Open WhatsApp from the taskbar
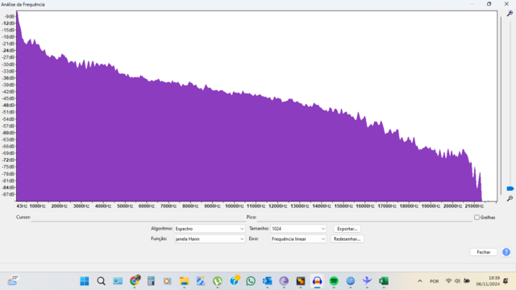The image size is (516, 290). point(251,281)
